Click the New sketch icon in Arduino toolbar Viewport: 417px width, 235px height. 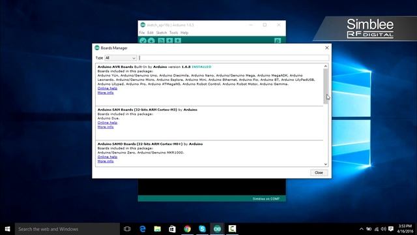coord(161,40)
